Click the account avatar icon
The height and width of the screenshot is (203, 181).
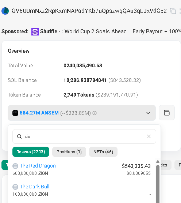pyautogui.click(x=5, y=11)
